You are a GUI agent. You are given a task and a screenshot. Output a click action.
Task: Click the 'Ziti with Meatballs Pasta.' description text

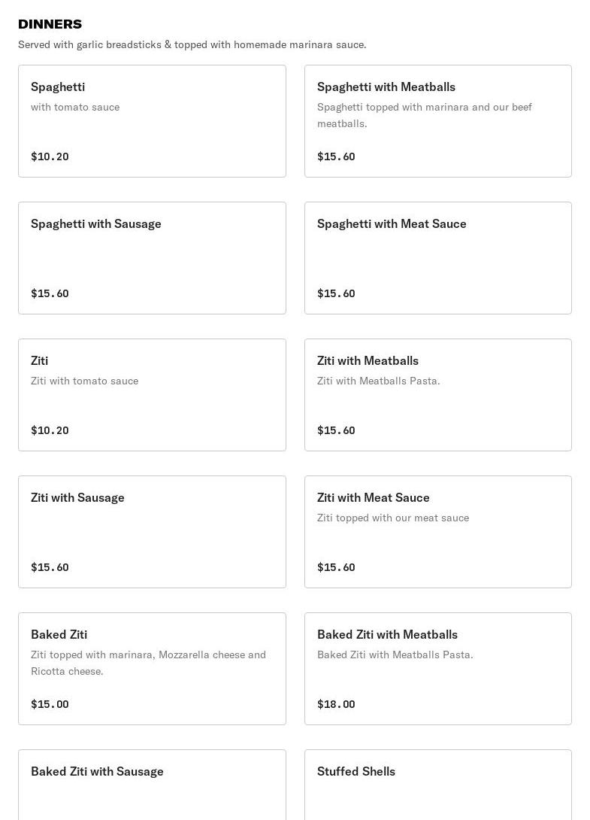(379, 381)
